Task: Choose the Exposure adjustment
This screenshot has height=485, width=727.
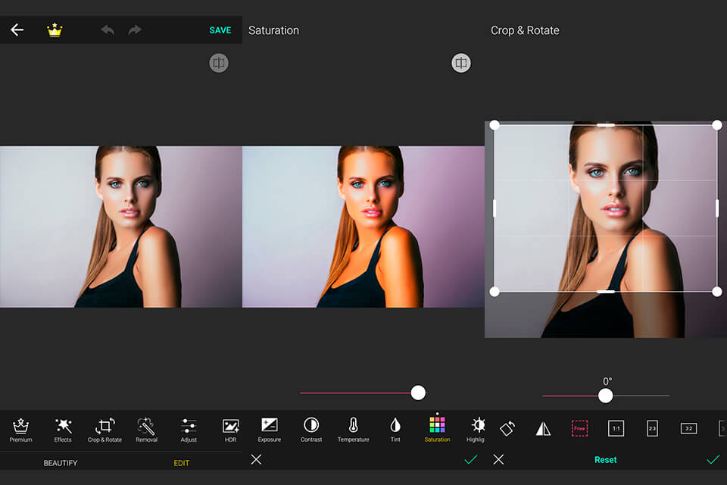Action: (x=269, y=429)
